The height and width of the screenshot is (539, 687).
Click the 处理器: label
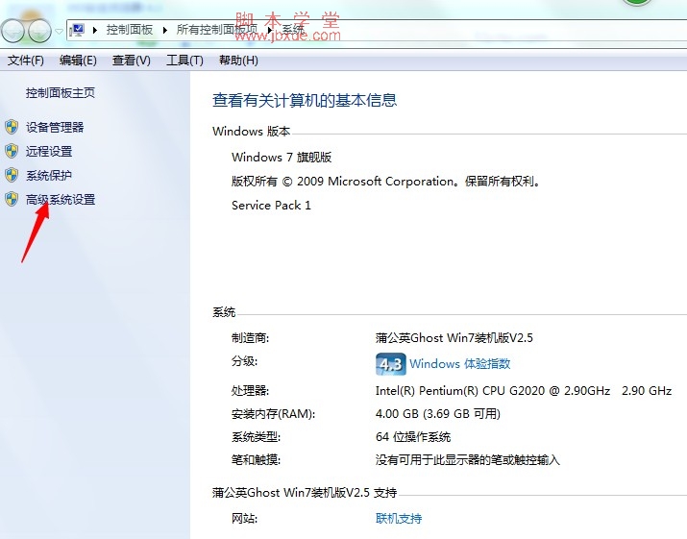[250, 390]
